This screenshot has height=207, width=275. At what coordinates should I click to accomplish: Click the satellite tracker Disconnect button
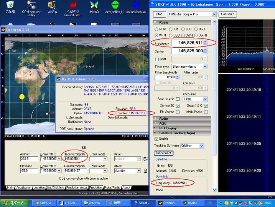coord(164,153)
